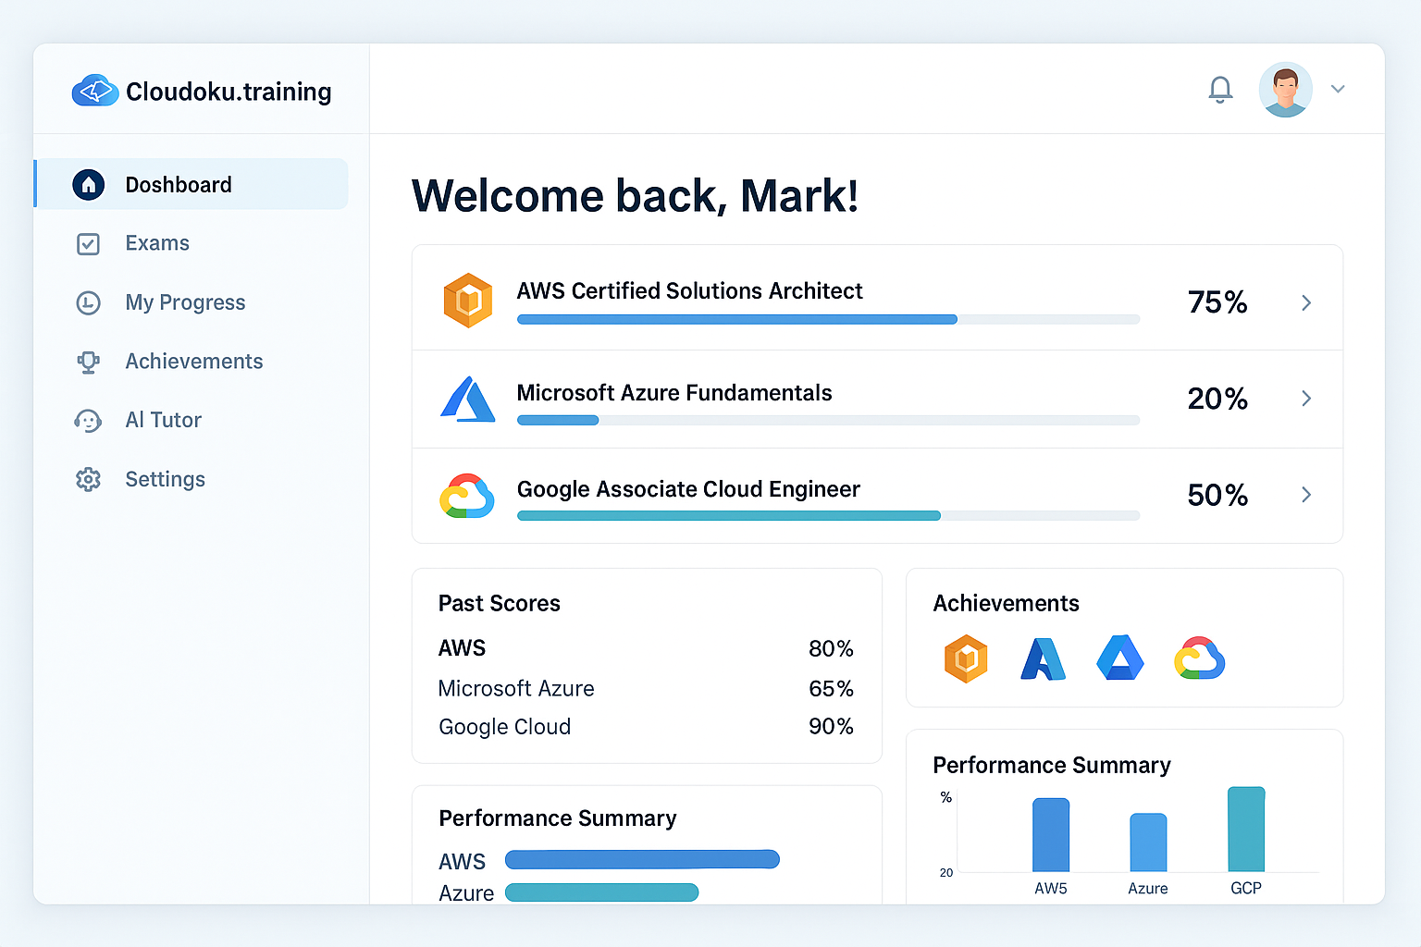Click the 90% past score value
Image resolution: width=1421 pixels, height=947 pixels.
[831, 726]
